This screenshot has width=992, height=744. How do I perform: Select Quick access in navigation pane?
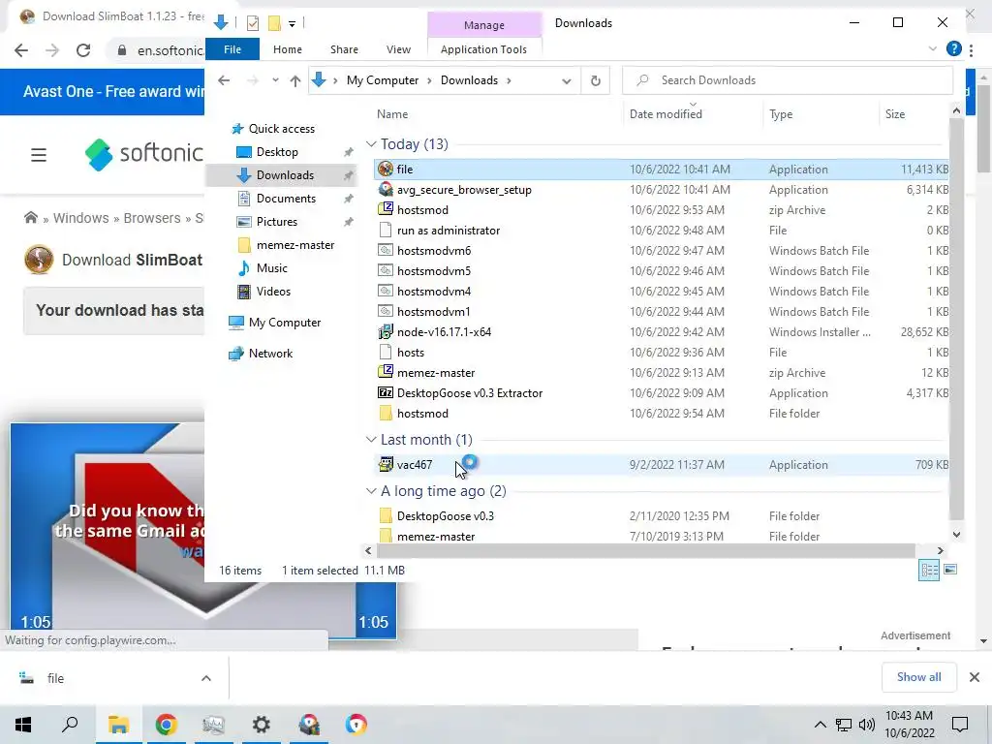(281, 129)
